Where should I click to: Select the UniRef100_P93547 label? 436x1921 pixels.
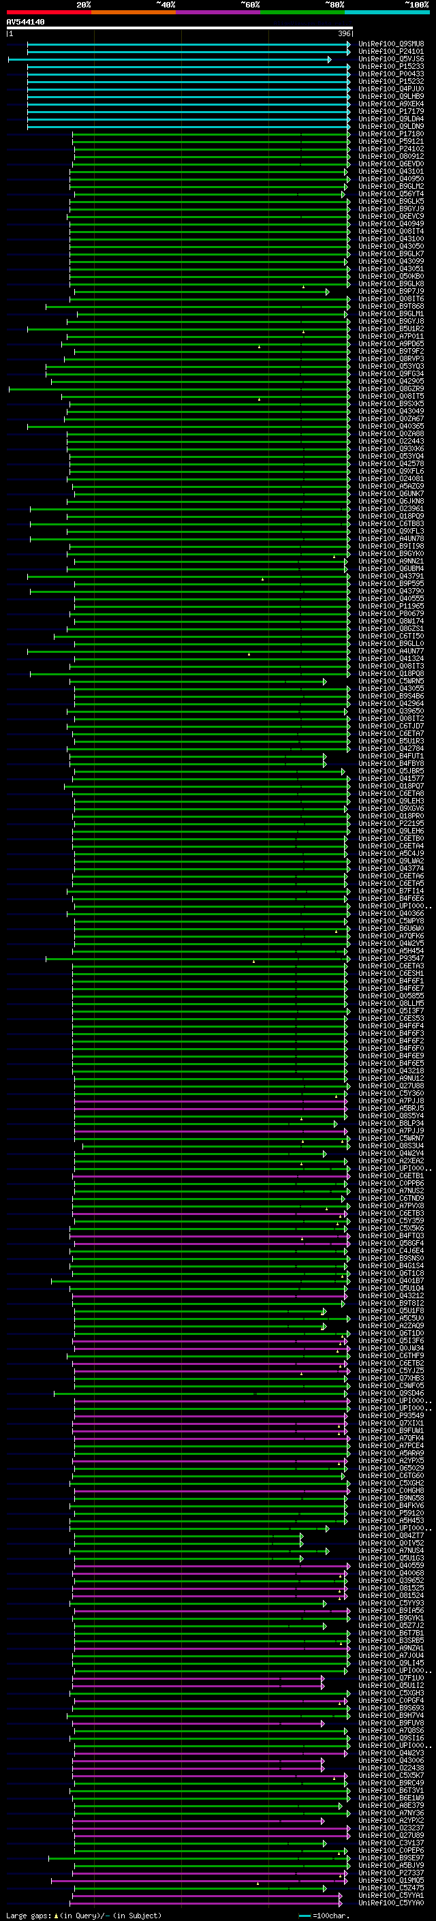pos(390,959)
